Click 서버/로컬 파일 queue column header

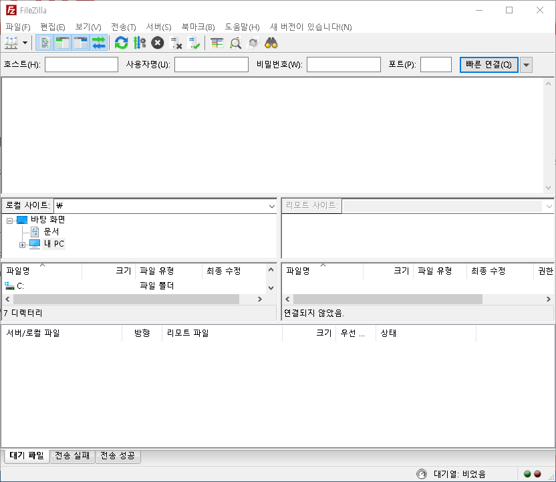61,333
